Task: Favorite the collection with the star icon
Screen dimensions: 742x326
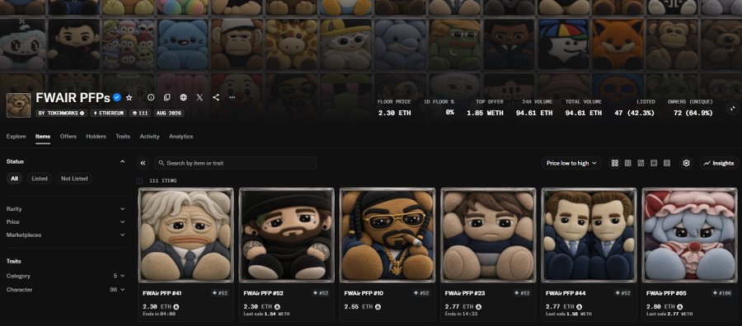Action: click(129, 97)
